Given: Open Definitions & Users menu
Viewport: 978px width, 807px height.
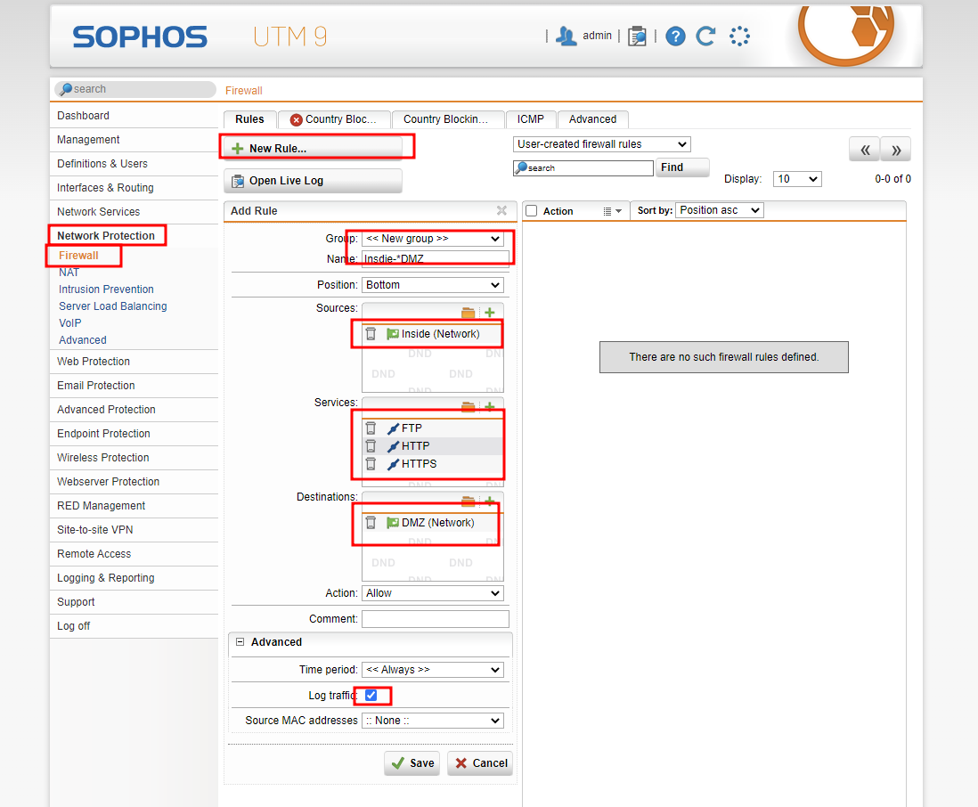Looking at the screenshot, I should click(102, 163).
